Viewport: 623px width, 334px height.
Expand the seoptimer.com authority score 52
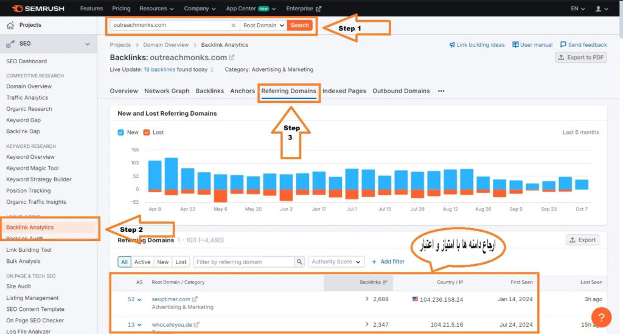134,299
